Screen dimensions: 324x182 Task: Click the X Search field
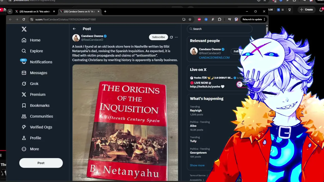click(x=220, y=29)
